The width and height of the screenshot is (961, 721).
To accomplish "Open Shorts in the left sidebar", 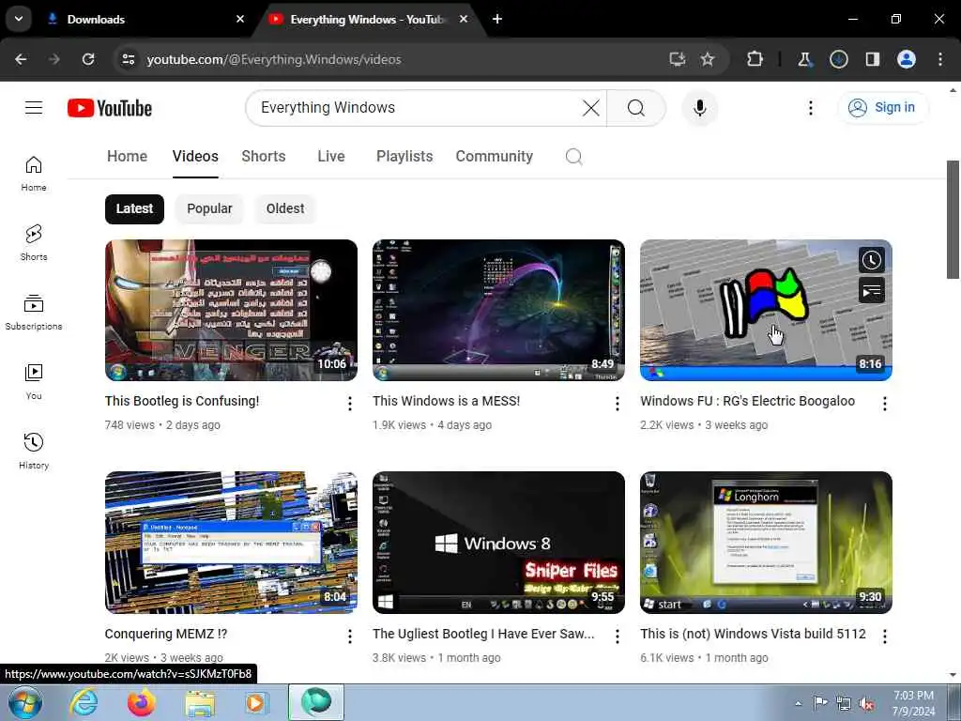I will [x=34, y=243].
